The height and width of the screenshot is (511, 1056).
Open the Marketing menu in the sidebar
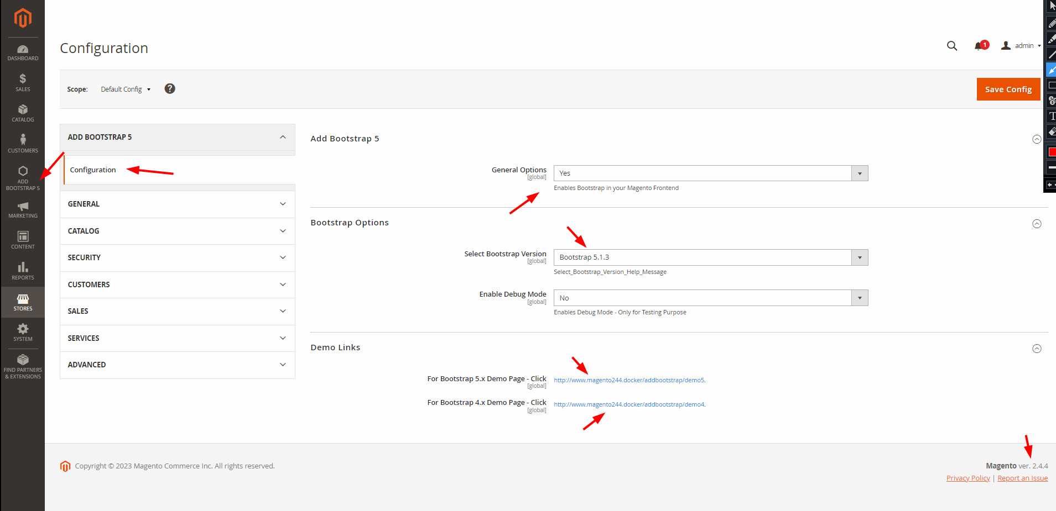[23, 210]
